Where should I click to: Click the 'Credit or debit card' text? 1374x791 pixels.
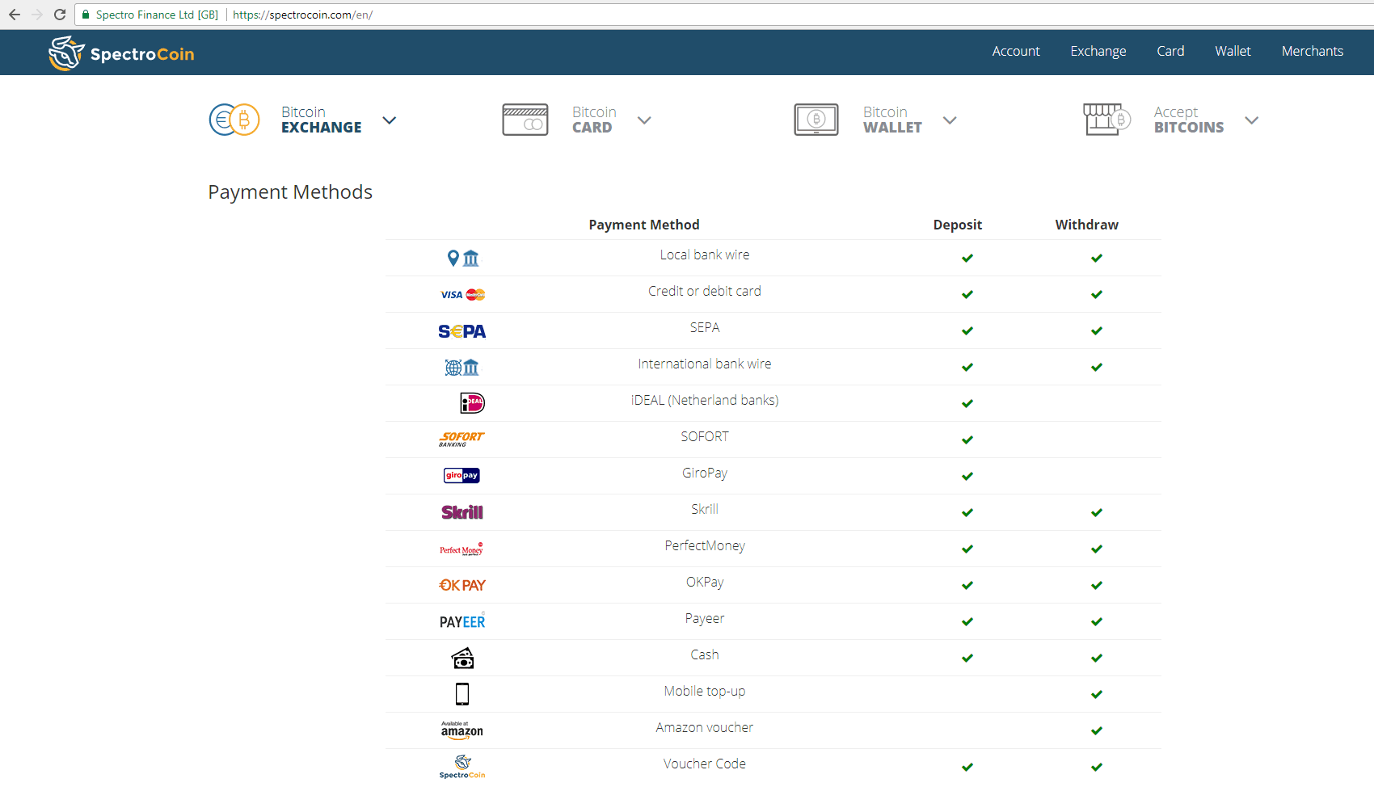(x=705, y=291)
